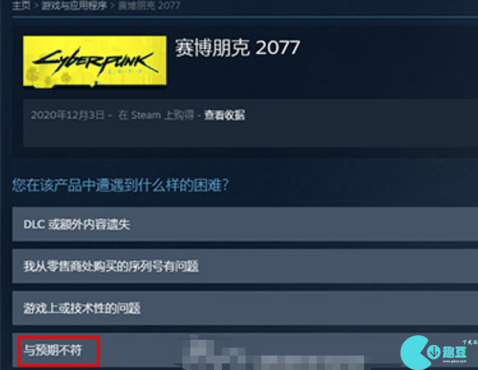
Task: Click the 趣豆 watermark text
Action: (454, 352)
